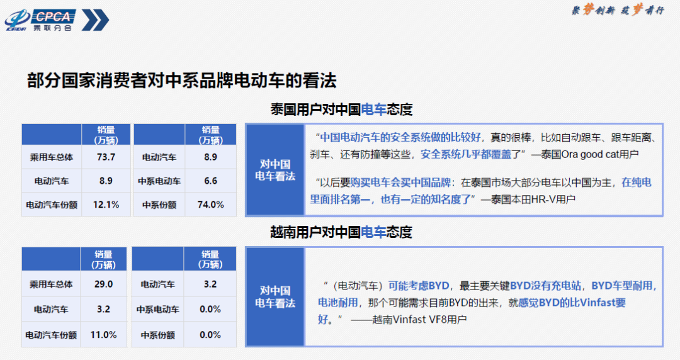Select the 11.0% Vietnam EV share cell
680x360 pixels.
point(105,334)
